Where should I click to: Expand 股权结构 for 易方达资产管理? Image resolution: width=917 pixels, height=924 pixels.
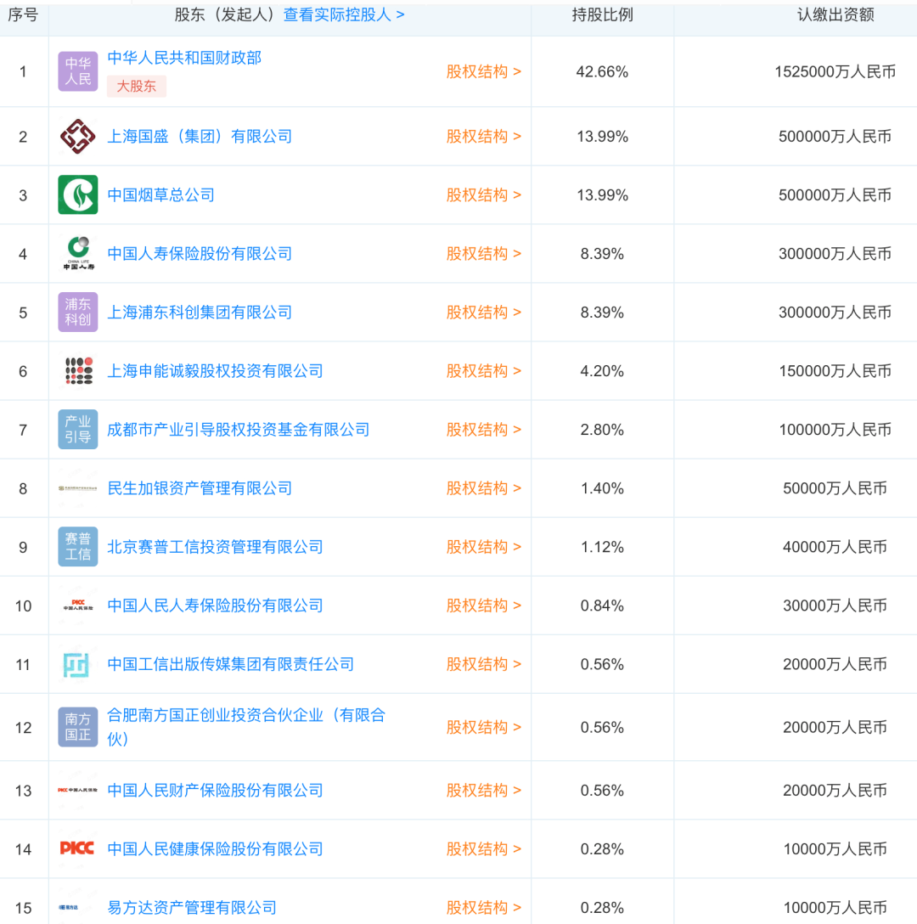pos(484,907)
